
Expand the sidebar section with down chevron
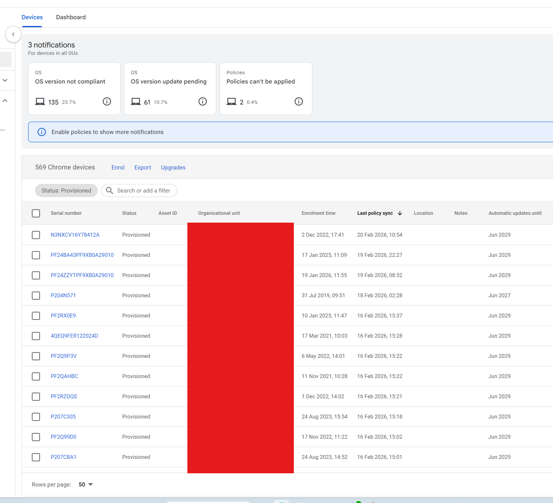[5, 80]
